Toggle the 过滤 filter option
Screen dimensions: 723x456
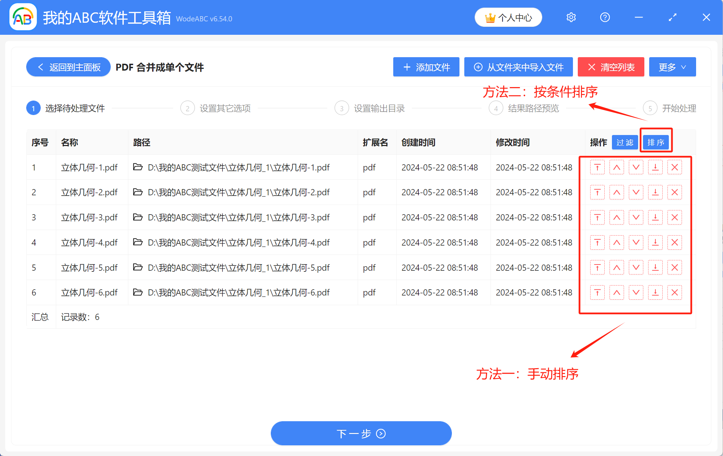tap(625, 142)
